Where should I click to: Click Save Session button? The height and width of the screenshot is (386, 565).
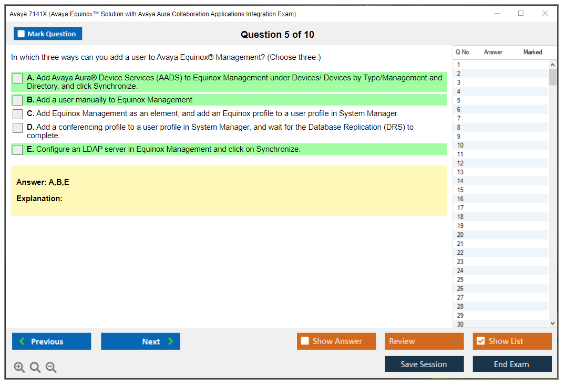click(424, 364)
